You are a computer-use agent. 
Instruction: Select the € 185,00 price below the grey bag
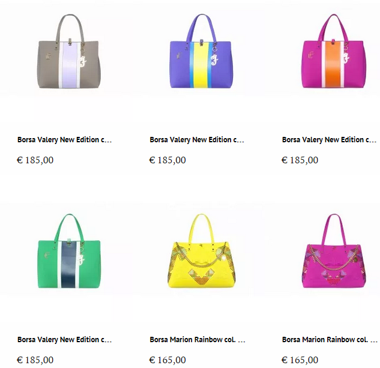(35, 160)
